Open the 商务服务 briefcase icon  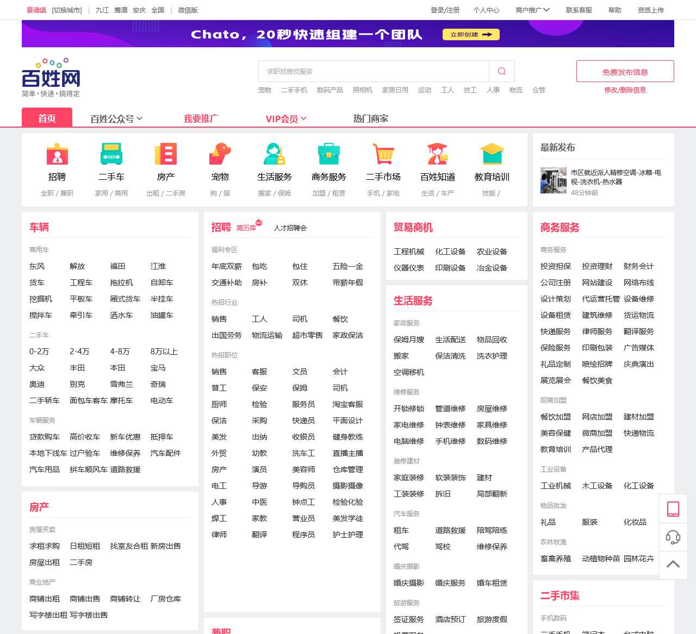tap(330, 155)
